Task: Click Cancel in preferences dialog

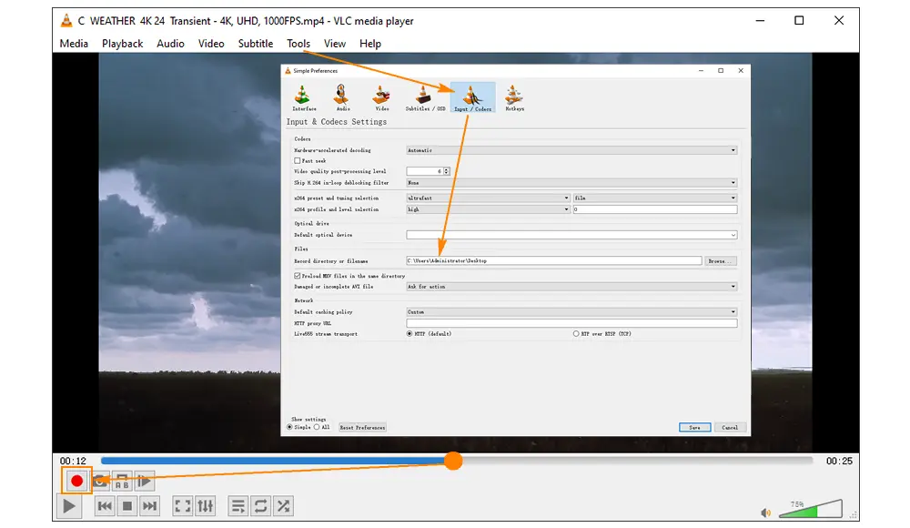Action: tap(730, 428)
